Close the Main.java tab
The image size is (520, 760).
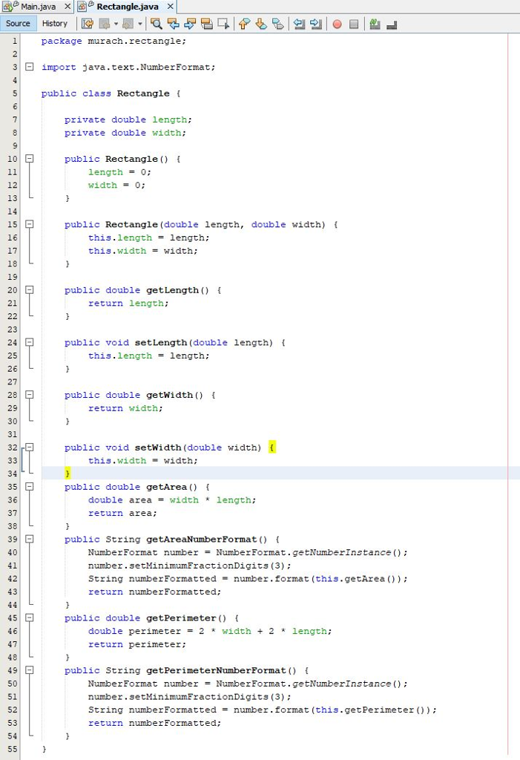(x=68, y=7)
